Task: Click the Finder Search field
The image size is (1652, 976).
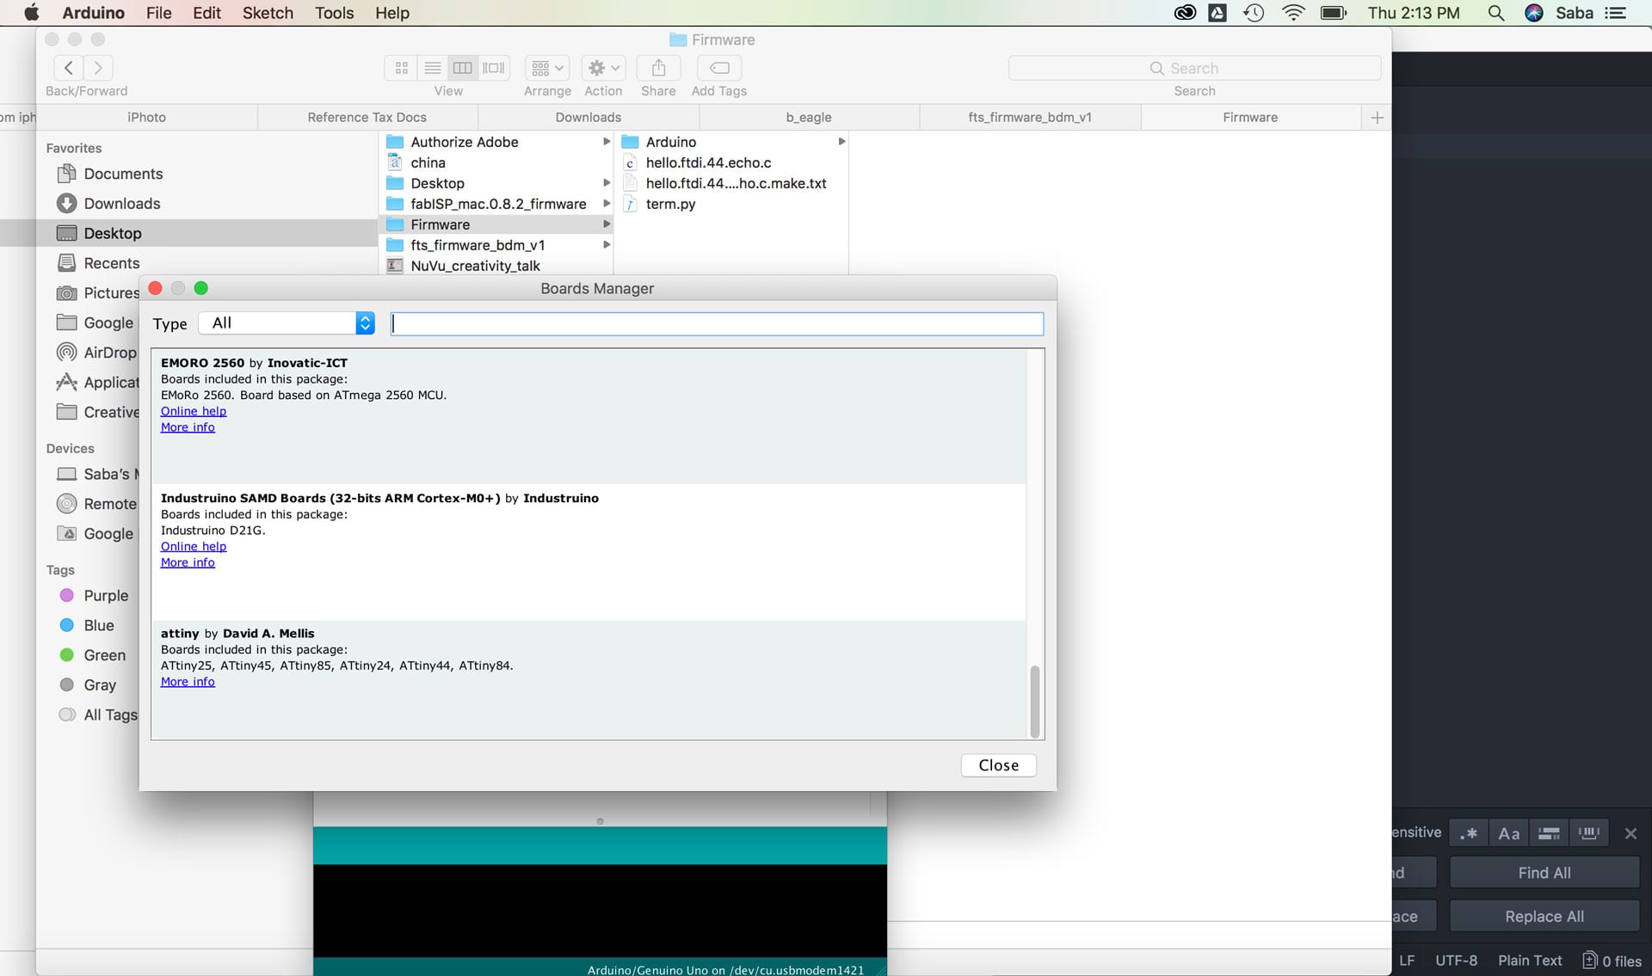Action: [1194, 68]
